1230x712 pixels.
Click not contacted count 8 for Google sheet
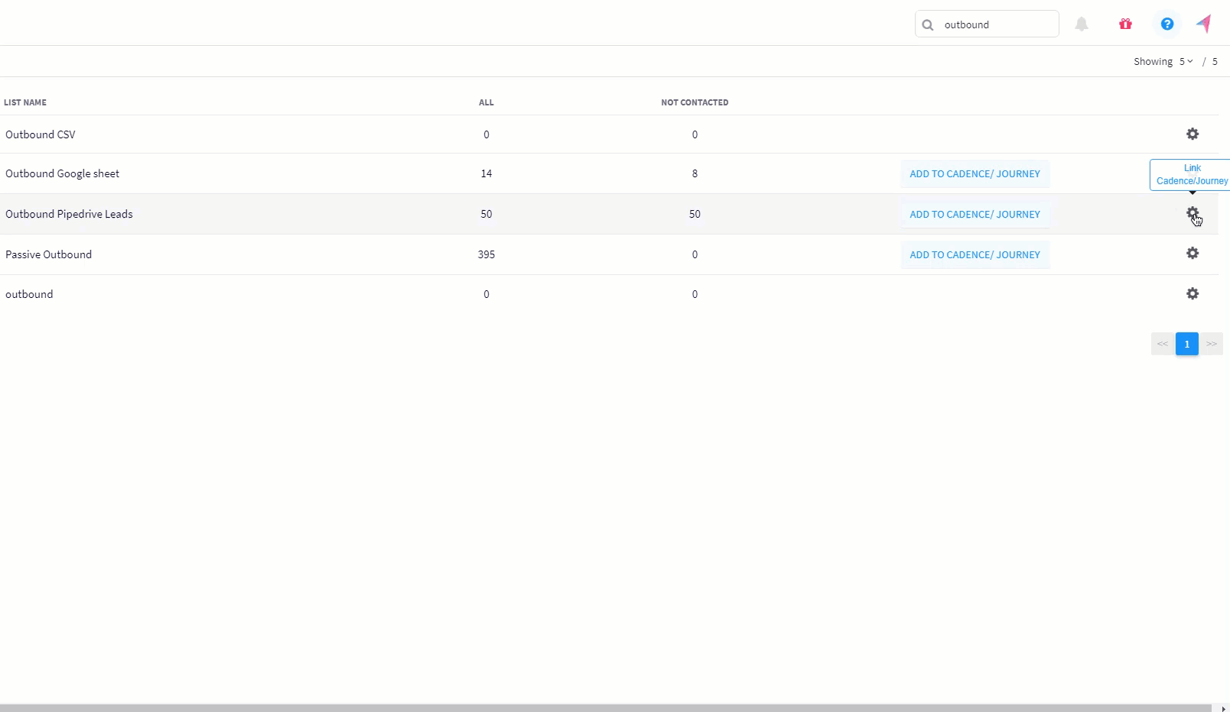pos(695,173)
